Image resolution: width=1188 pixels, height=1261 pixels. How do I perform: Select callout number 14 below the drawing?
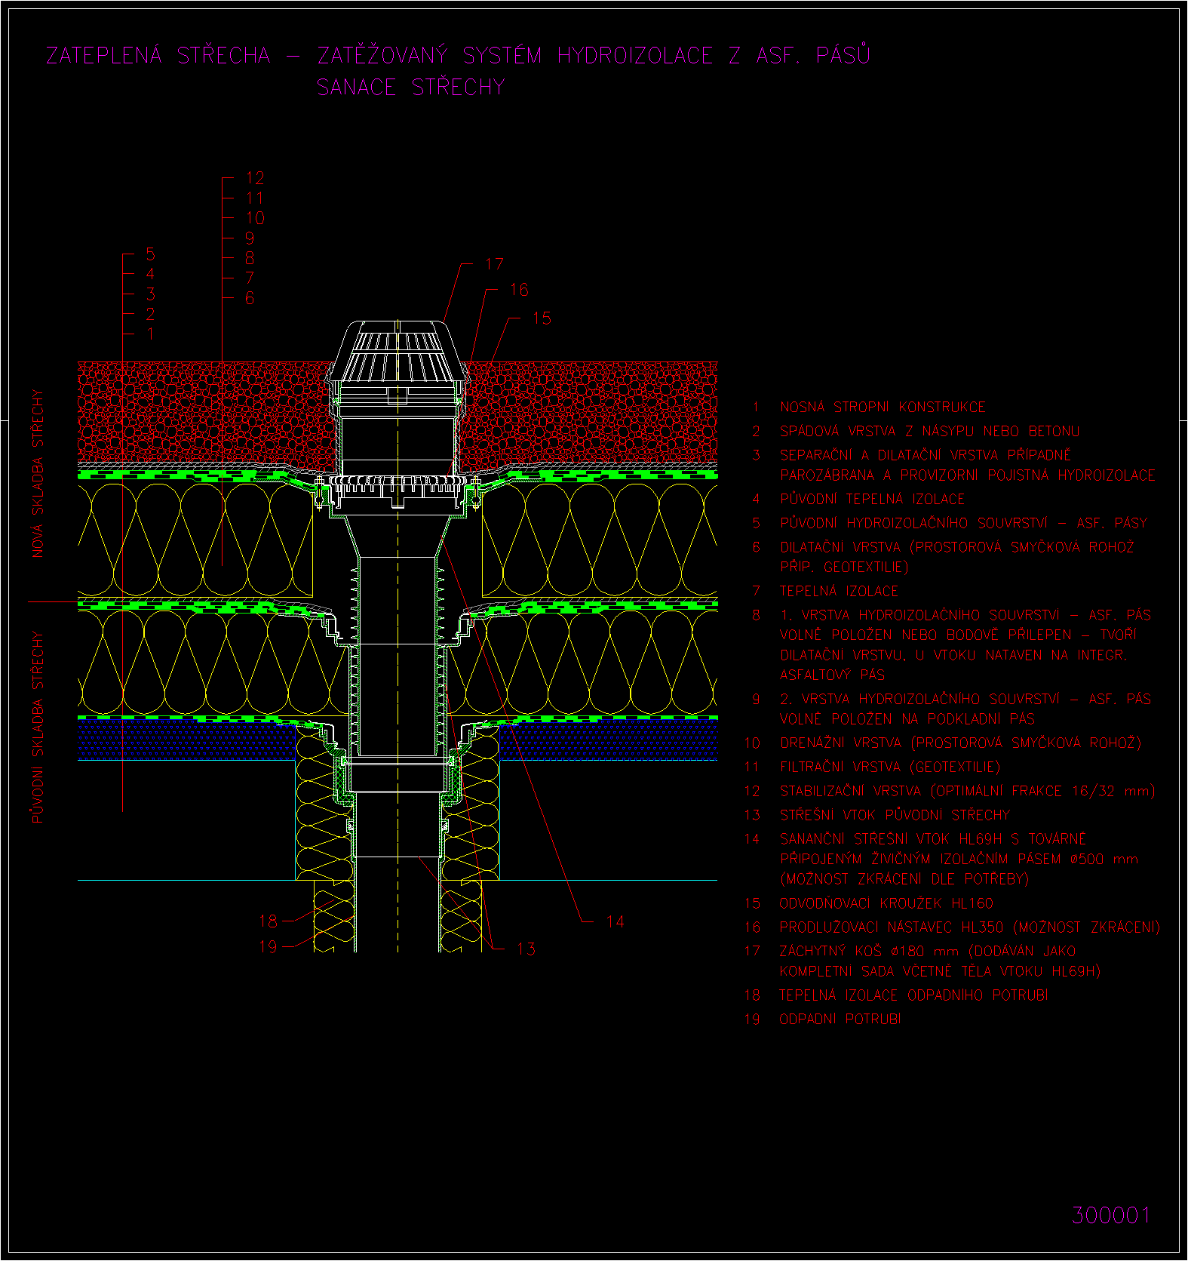(615, 921)
